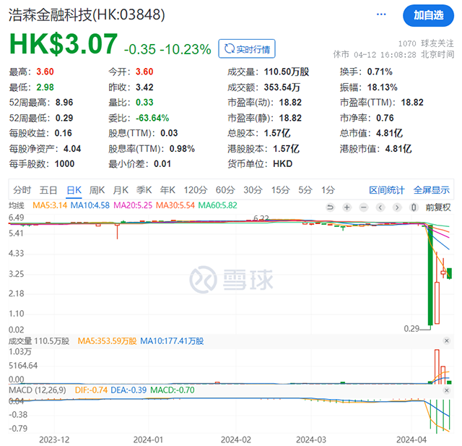Viewport: 462px width, 446px height.
Task: Click the large red volume bar
Action: (437, 366)
